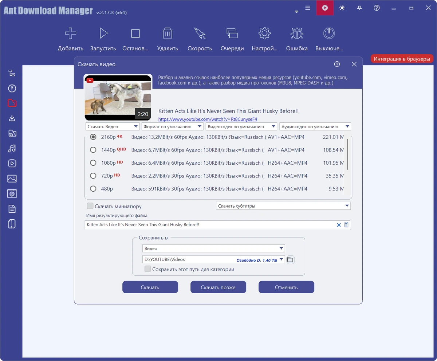Image resolution: width=437 pixels, height=361 pixels.
Task: Open the hamburger menu in title bar
Action: click(x=308, y=8)
